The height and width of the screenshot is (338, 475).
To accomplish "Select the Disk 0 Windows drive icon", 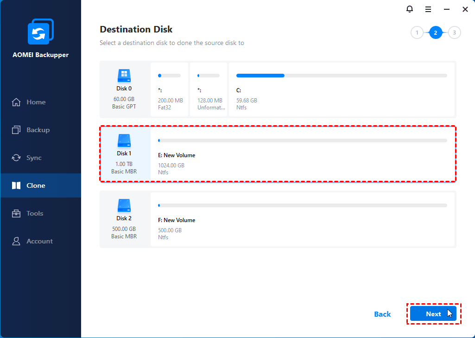I will click(x=124, y=76).
